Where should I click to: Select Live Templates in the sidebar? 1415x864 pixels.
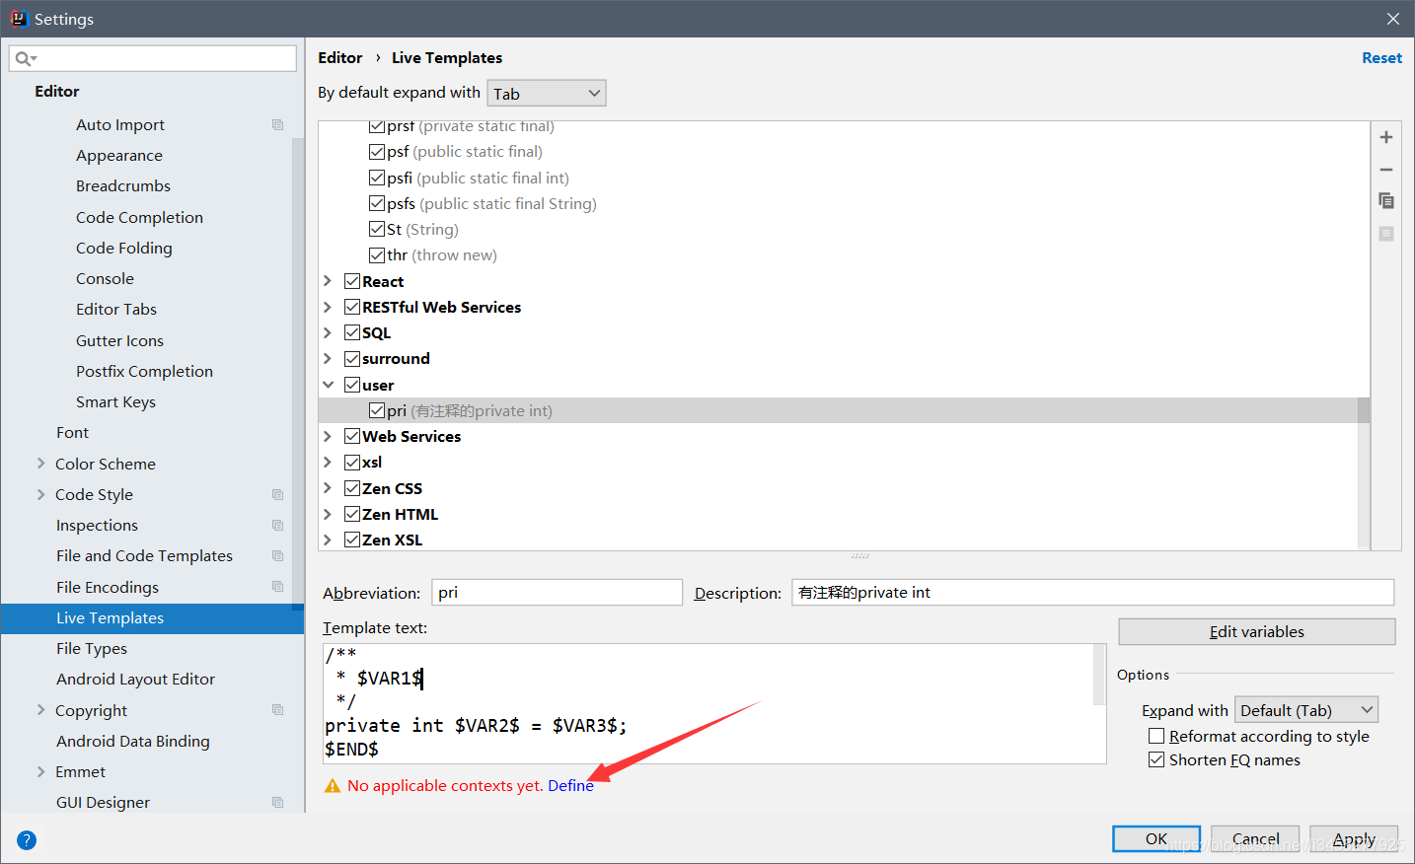coord(152,618)
